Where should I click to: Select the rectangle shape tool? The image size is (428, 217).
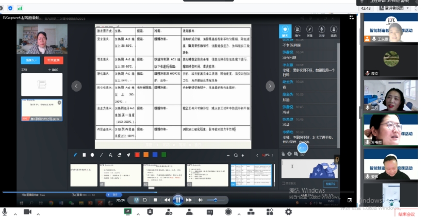coord(84,155)
